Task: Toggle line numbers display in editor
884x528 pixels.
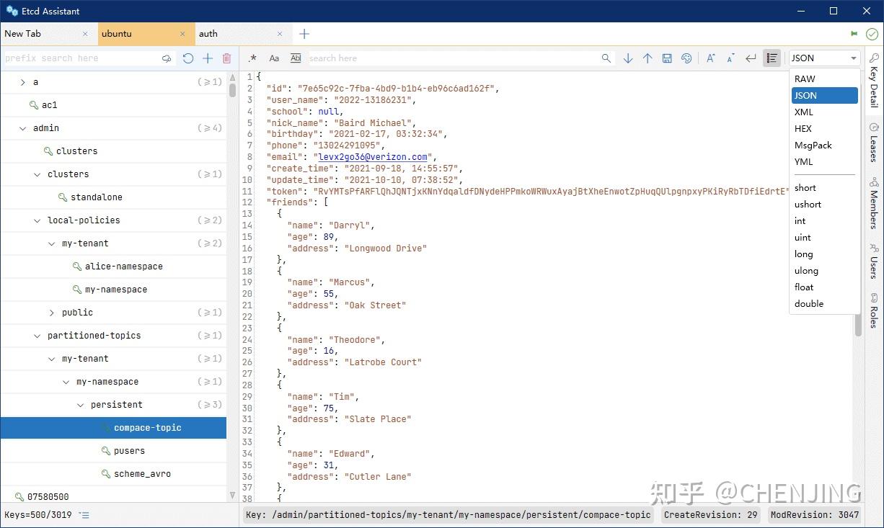Action: coord(771,58)
